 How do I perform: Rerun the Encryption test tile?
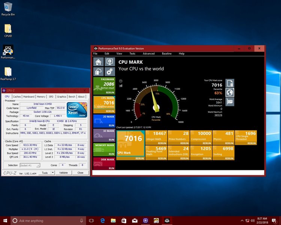pyautogui.click(x=207, y=158)
